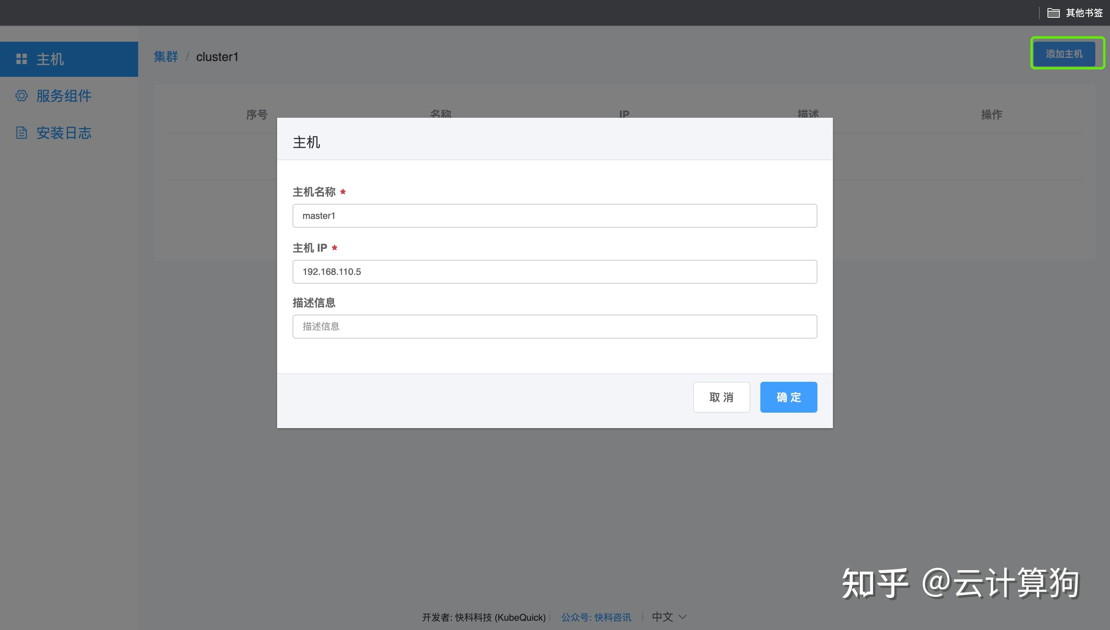The width and height of the screenshot is (1110, 630).
Task: Click the folder icon beside 其他书签
Action: click(1053, 13)
